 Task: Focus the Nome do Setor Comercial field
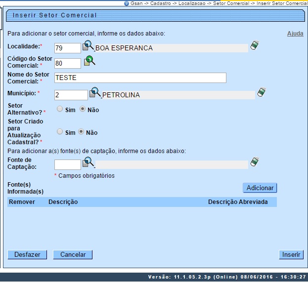(x=140, y=78)
